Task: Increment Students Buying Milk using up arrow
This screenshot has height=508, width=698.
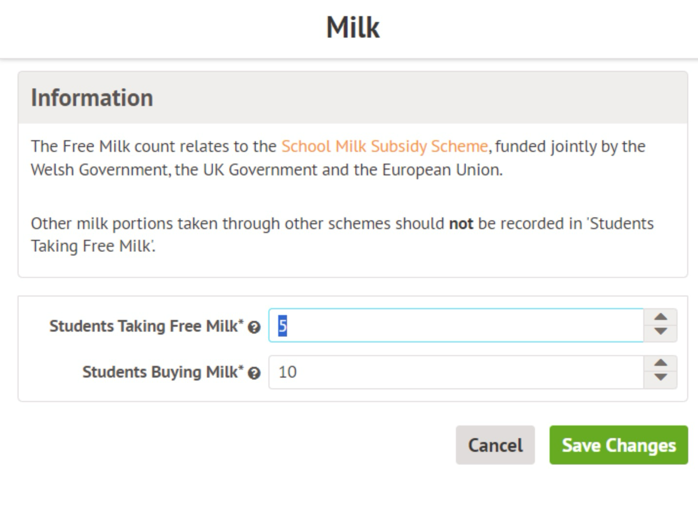Action: click(x=660, y=363)
